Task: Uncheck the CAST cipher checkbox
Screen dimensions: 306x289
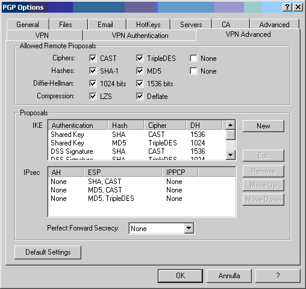Action: [x=93, y=59]
